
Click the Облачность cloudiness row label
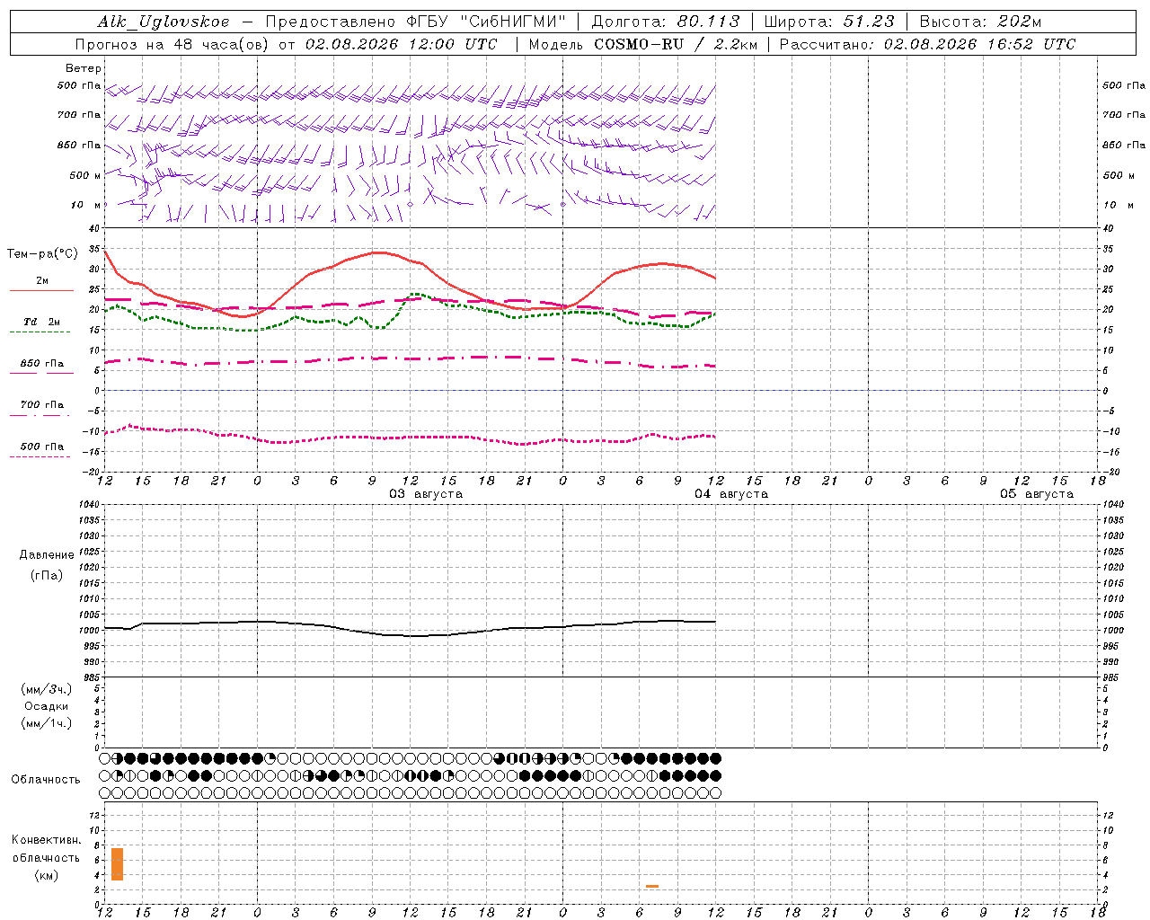[46, 780]
